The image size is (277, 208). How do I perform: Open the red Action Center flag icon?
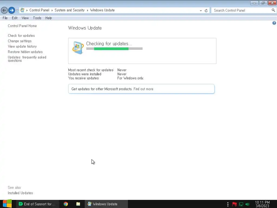pos(235,204)
